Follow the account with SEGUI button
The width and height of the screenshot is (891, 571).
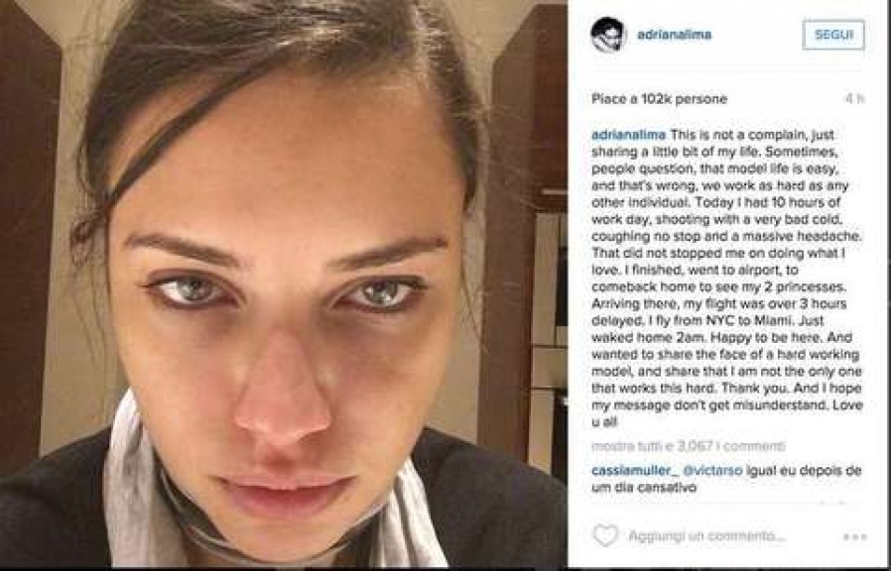point(833,35)
